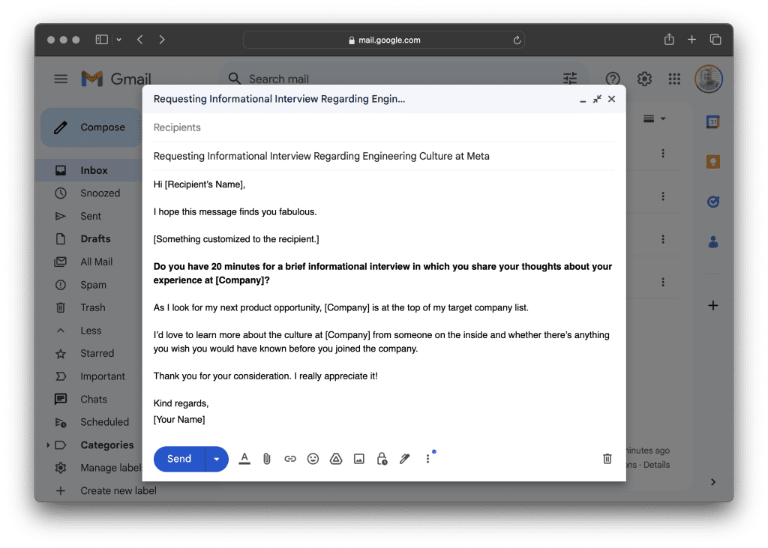The image size is (768, 548).
Task: Click the mail.google.com address bar
Action: click(383, 40)
